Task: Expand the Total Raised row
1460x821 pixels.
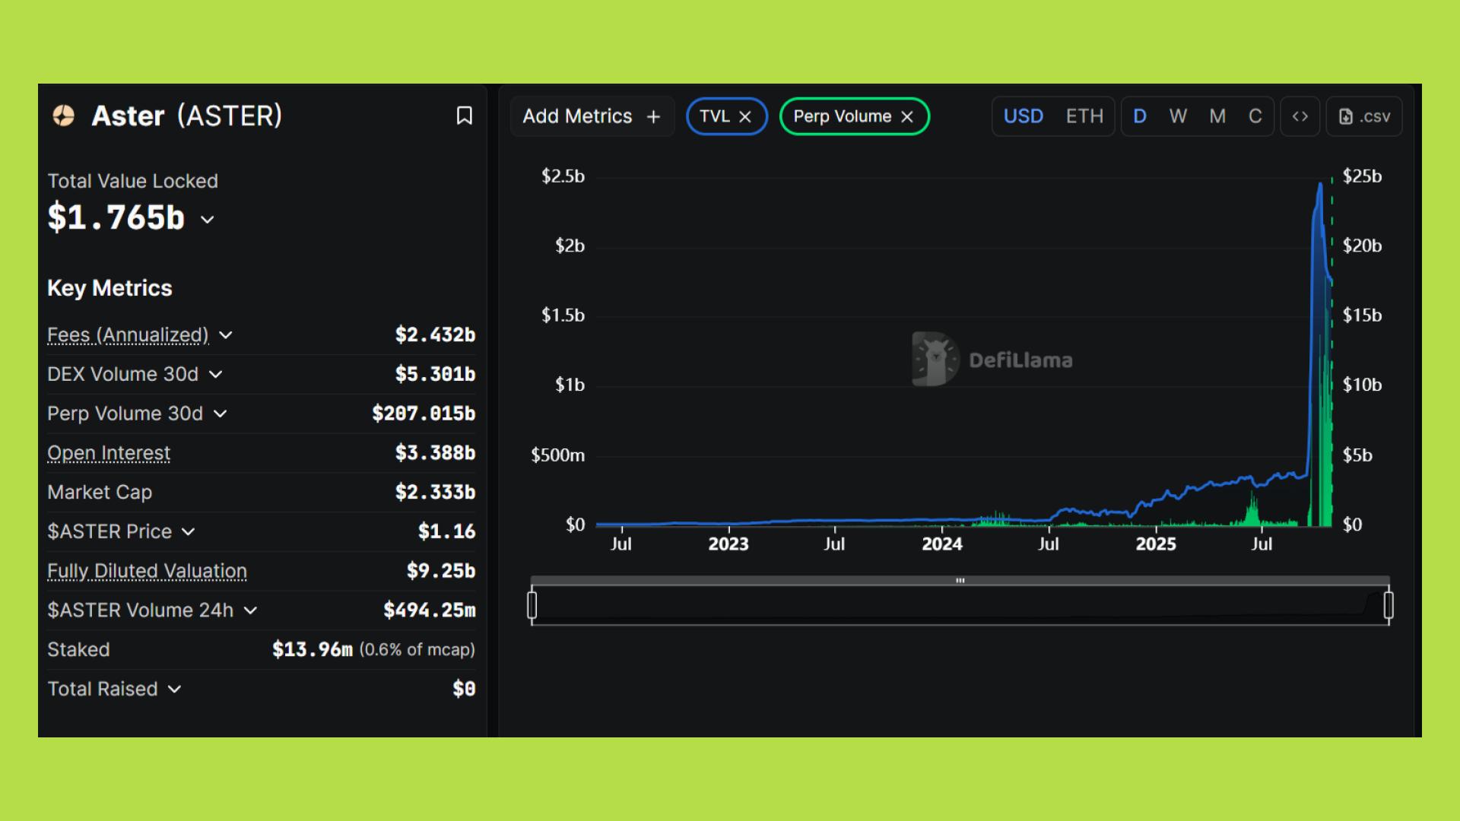Action: pyautogui.click(x=175, y=689)
